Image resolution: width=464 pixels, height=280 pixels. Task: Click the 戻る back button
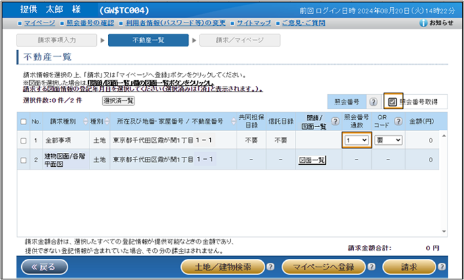pyautogui.click(x=44, y=267)
